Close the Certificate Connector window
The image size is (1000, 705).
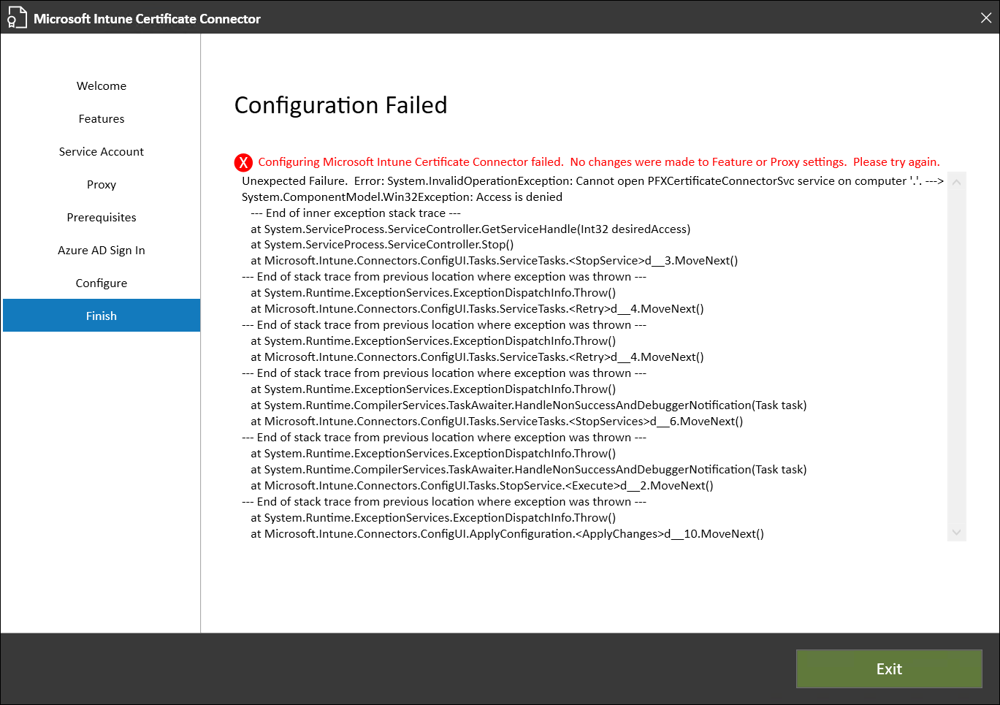[985, 18]
